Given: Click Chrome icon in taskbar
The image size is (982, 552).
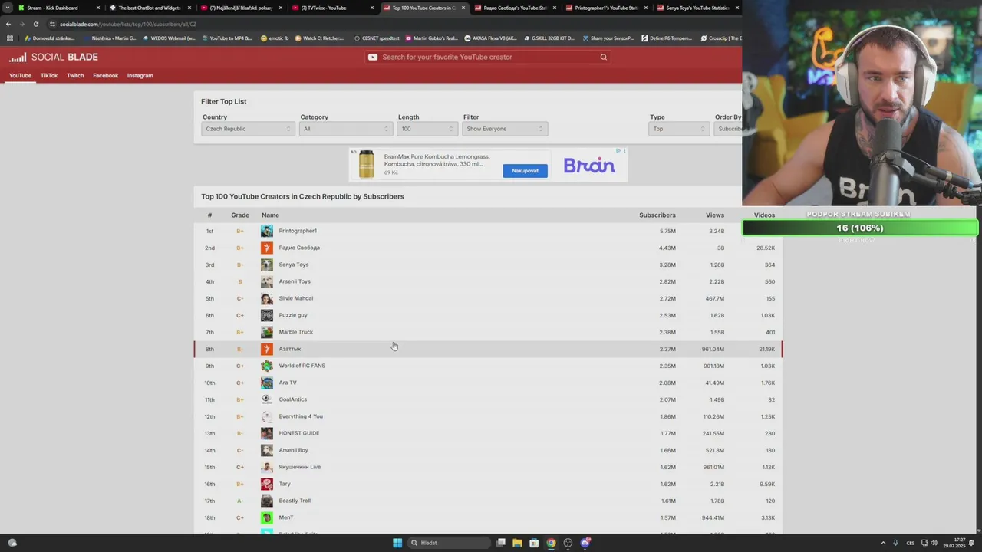Looking at the screenshot, I should (551, 543).
